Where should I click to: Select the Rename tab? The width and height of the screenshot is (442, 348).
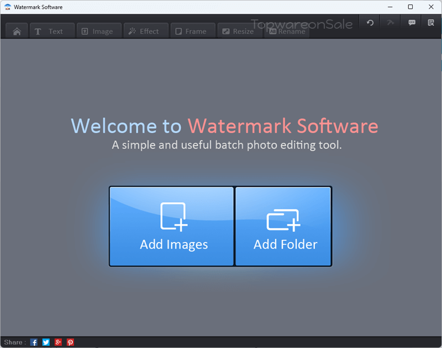click(x=287, y=31)
